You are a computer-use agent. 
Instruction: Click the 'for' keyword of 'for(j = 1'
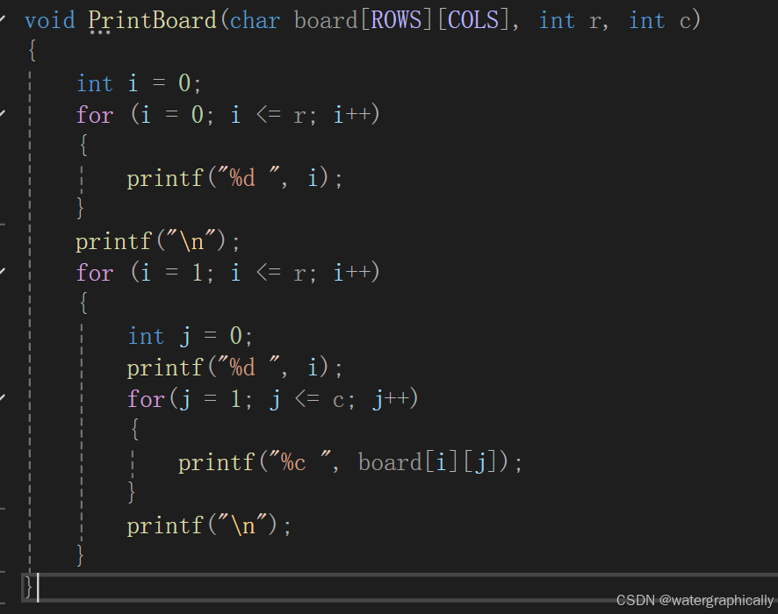pyautogui.click(x=146, y=399)
